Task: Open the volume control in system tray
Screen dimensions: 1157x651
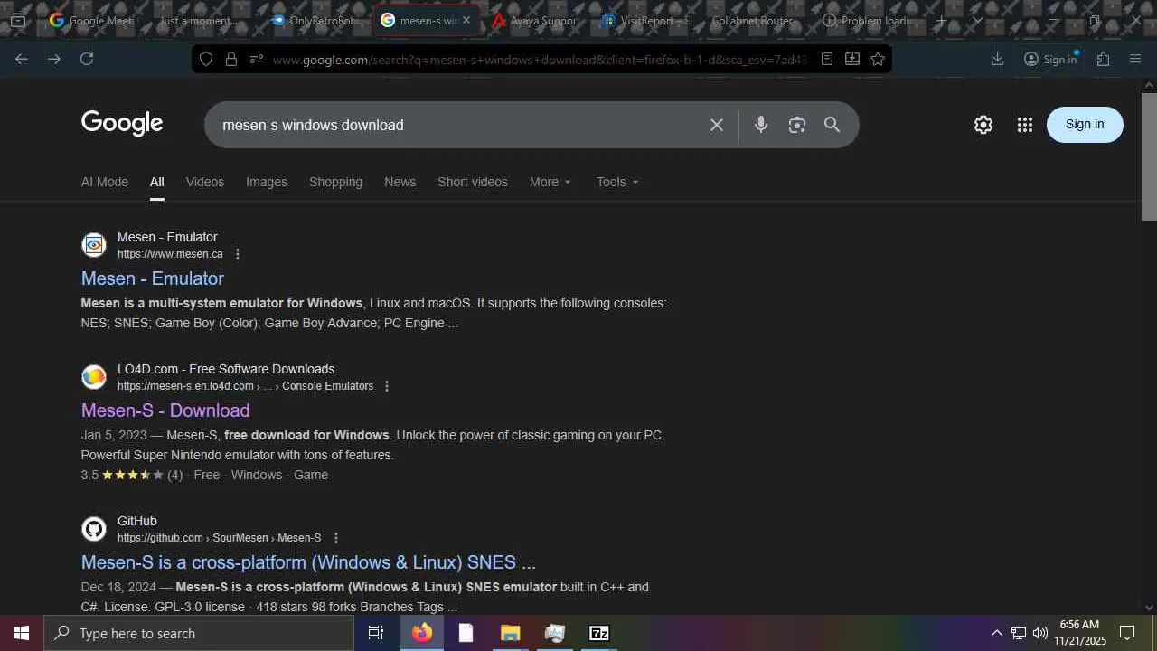Action: click(1040, 633)
